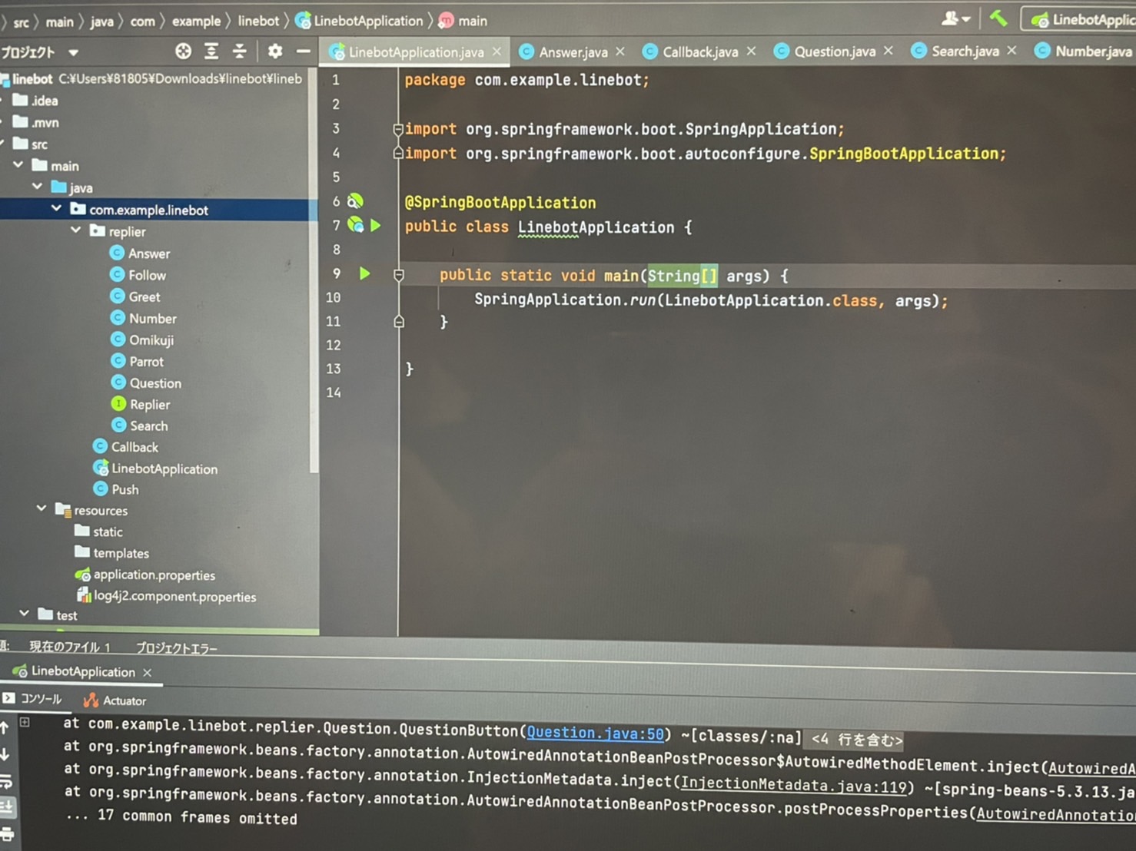Switch to the Callback.java tab
The width and height of the screenshot is (1136, 851).
pos(699,51)
